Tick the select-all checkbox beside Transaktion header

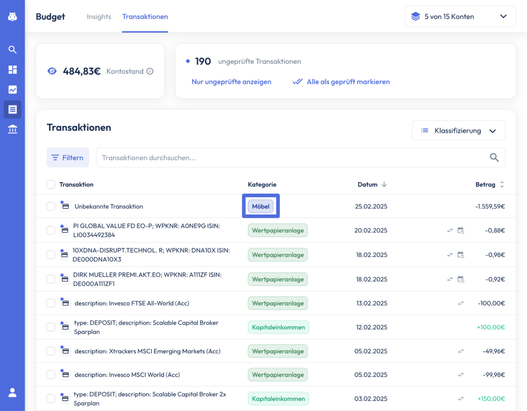(51, 184)
